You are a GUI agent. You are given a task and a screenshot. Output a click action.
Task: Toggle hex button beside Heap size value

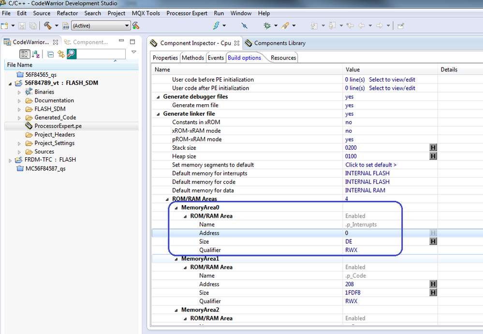tap(433, 156)
